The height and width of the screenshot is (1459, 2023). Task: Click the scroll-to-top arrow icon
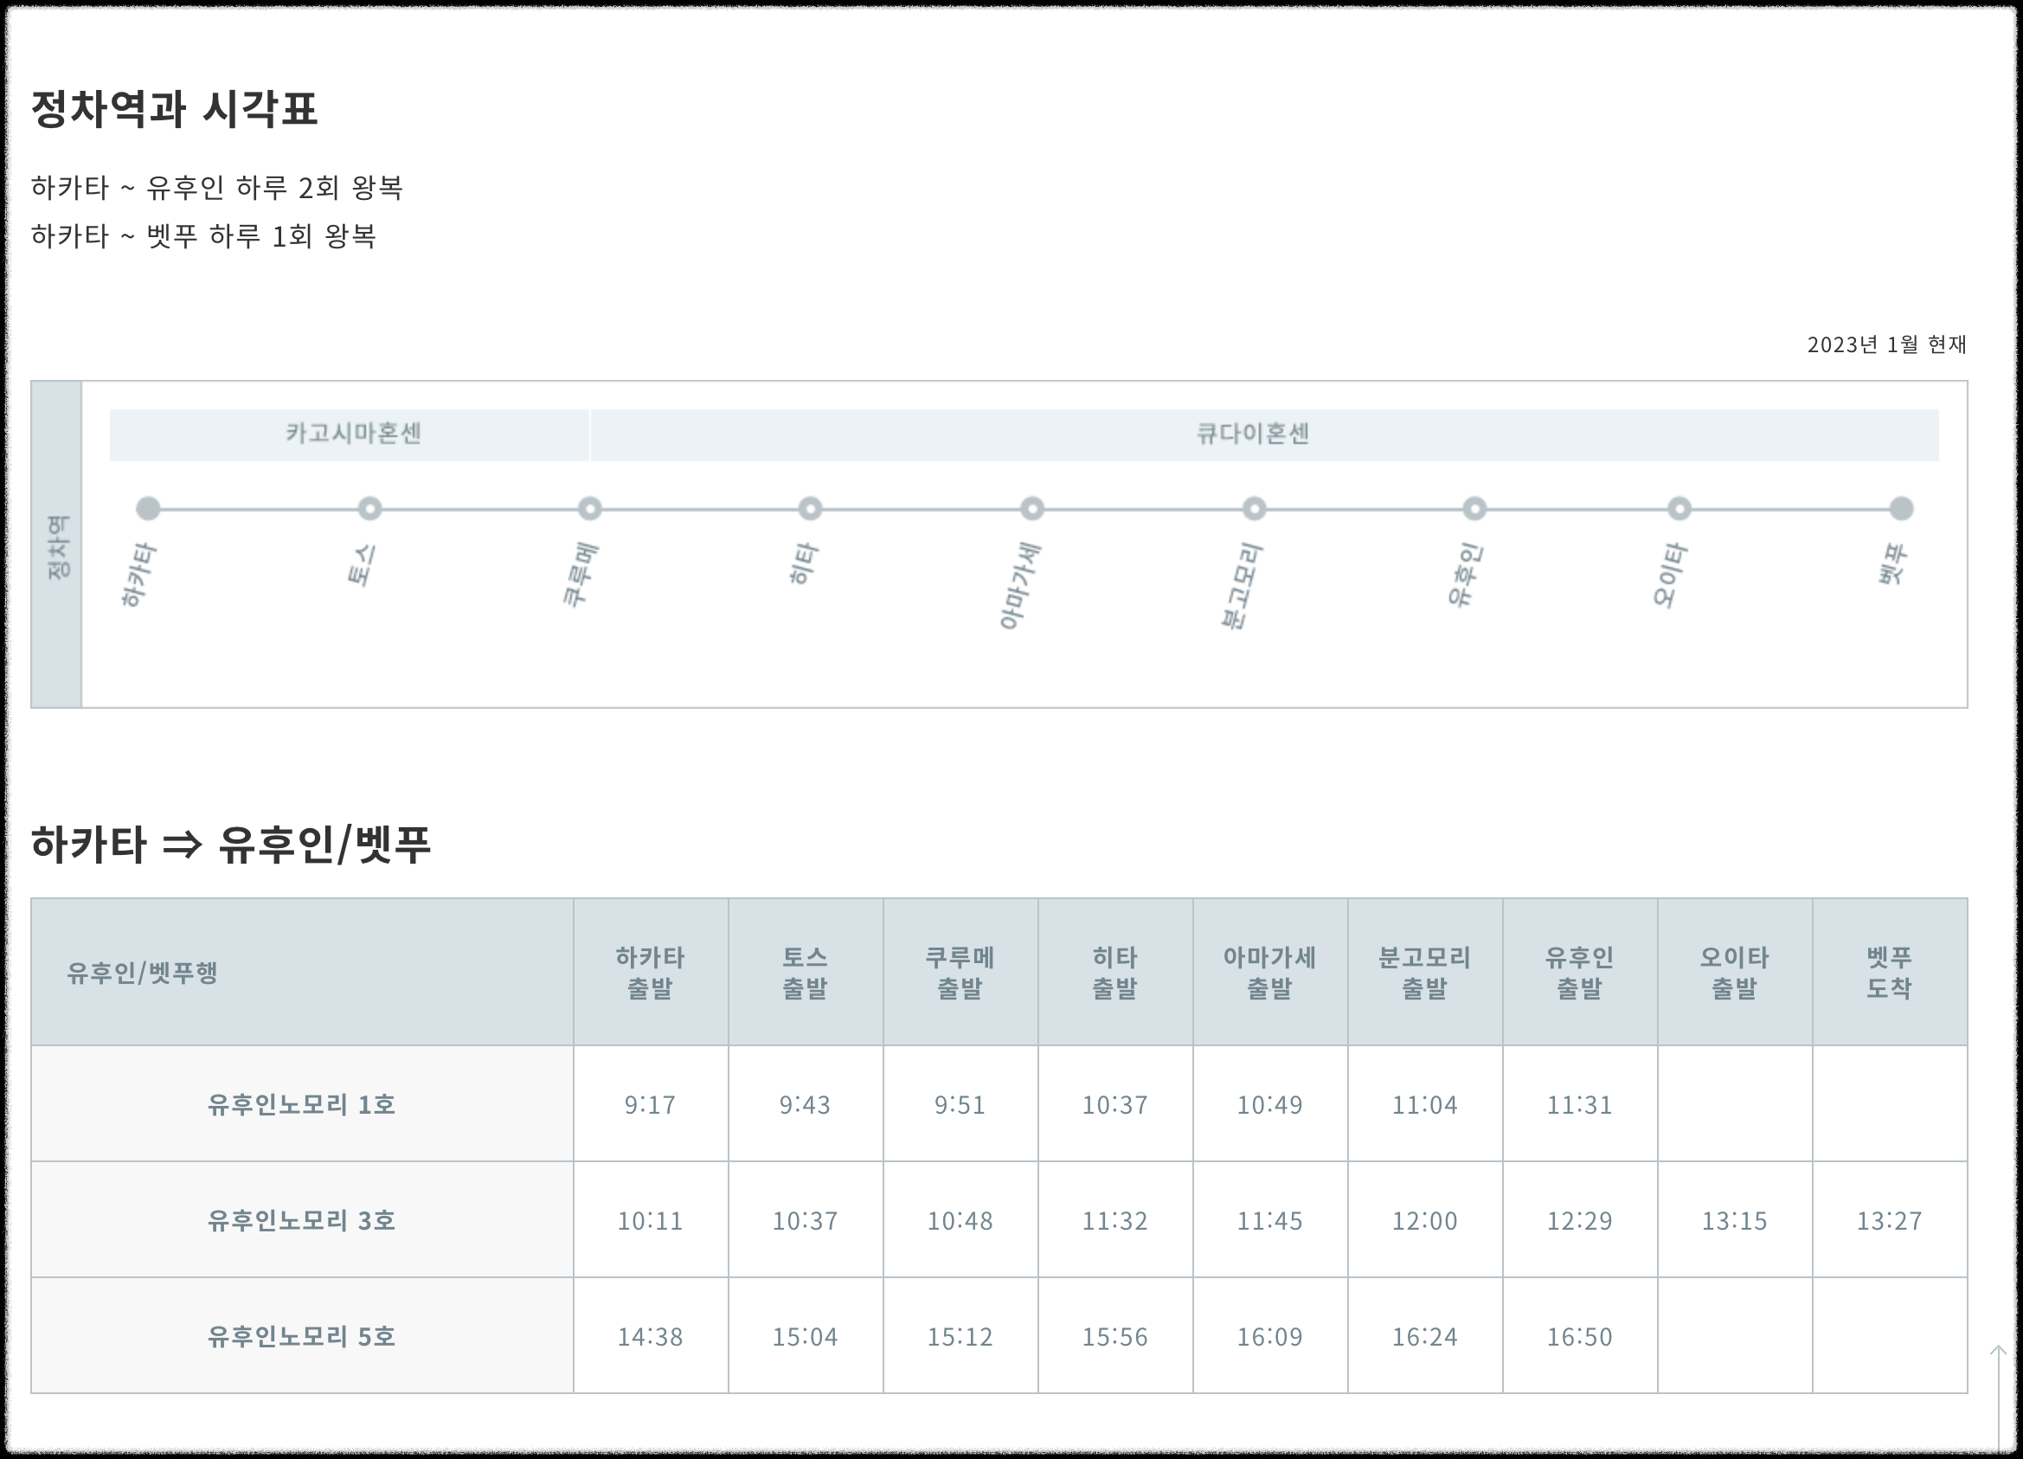point(1998,1396)
